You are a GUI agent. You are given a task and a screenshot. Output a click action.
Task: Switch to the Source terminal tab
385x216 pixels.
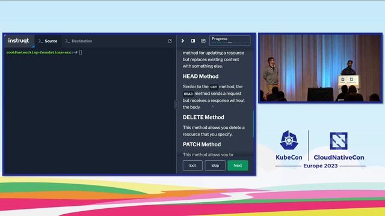pos(48,41)
